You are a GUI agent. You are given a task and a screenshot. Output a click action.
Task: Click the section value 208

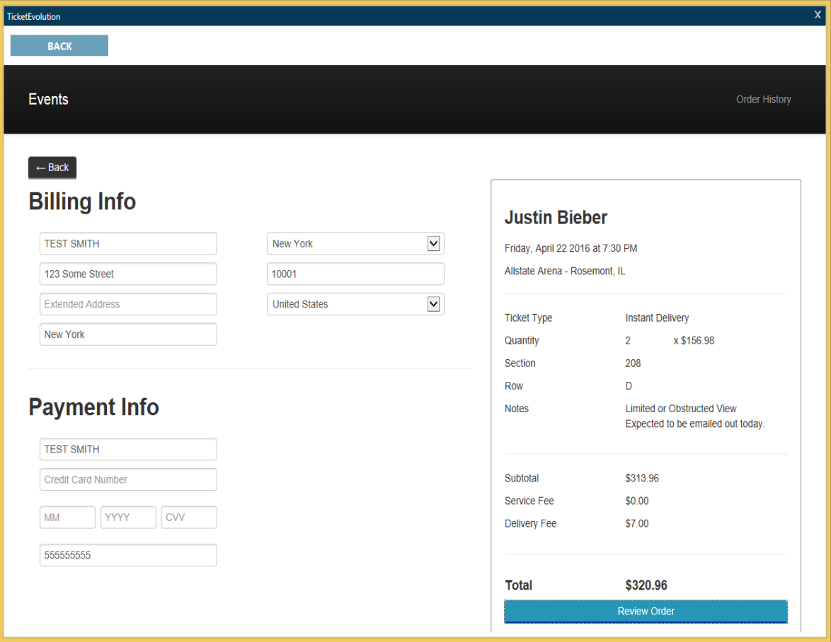(x=633, y=363)
